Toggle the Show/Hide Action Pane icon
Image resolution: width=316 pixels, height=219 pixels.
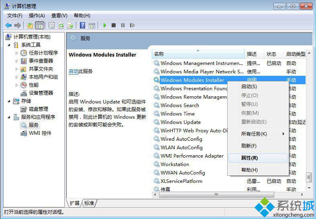coord(92,25)
